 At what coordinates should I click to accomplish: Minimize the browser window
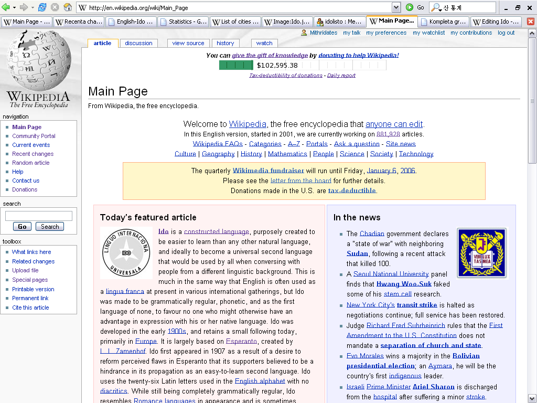[x=506, y=8]
